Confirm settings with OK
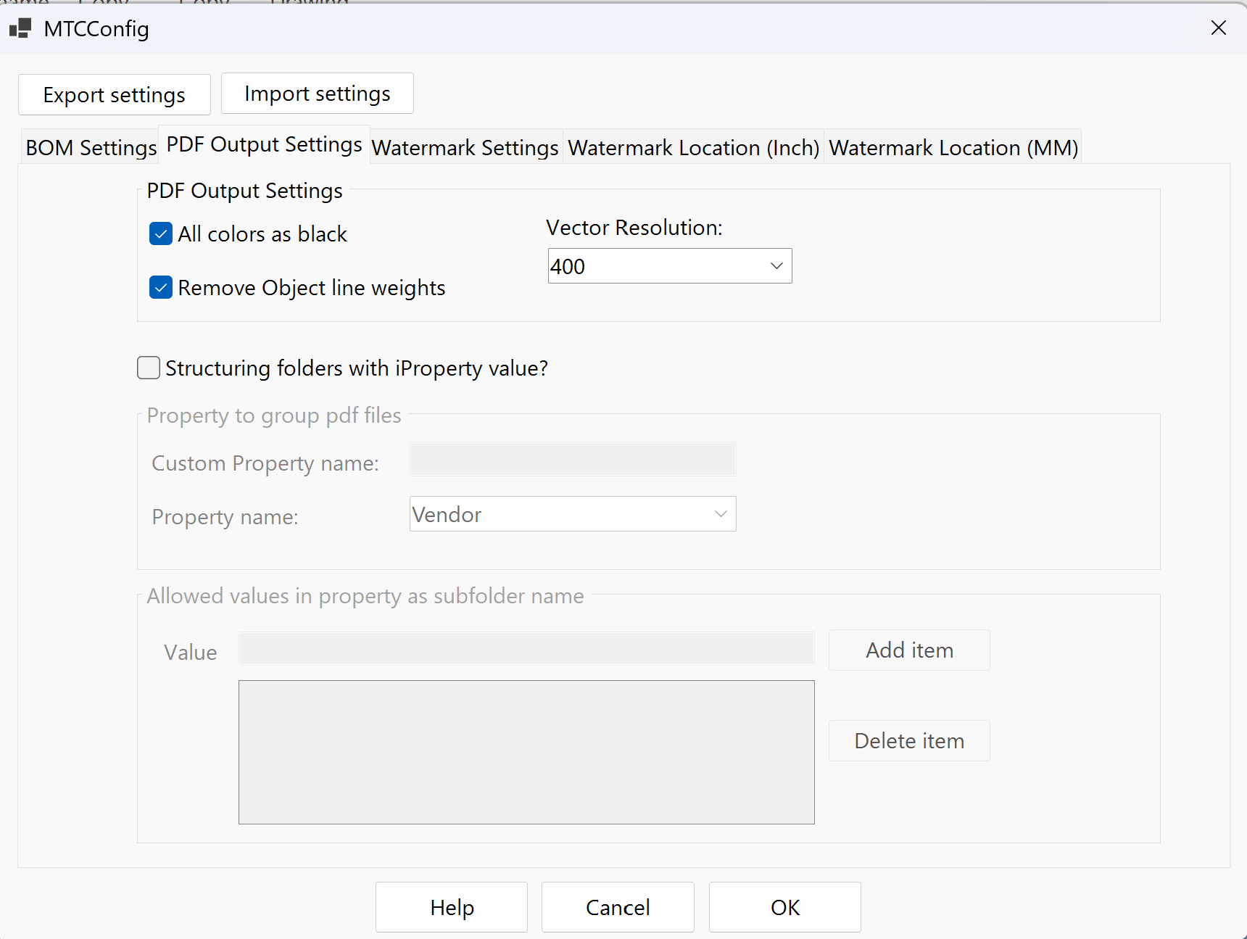 785,907
